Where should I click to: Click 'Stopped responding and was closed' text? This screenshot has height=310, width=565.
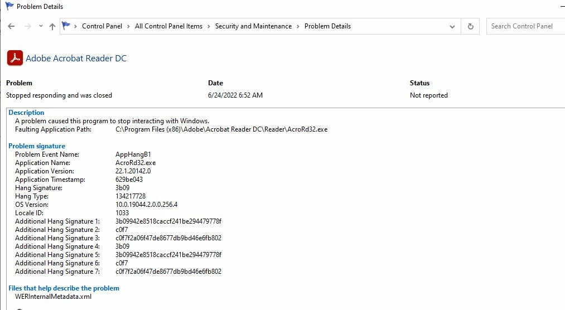click(59, 95)
